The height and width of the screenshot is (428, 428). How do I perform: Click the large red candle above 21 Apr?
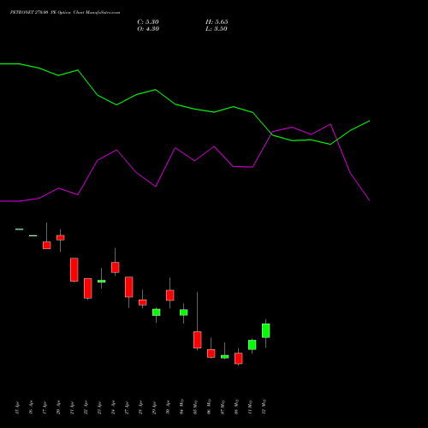74,270
